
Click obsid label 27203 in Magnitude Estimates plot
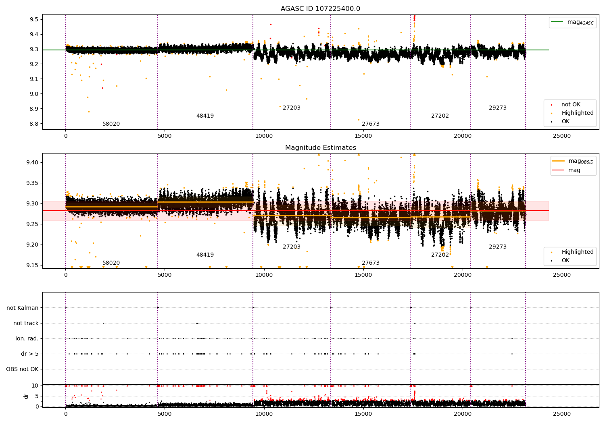pos(292,247)
